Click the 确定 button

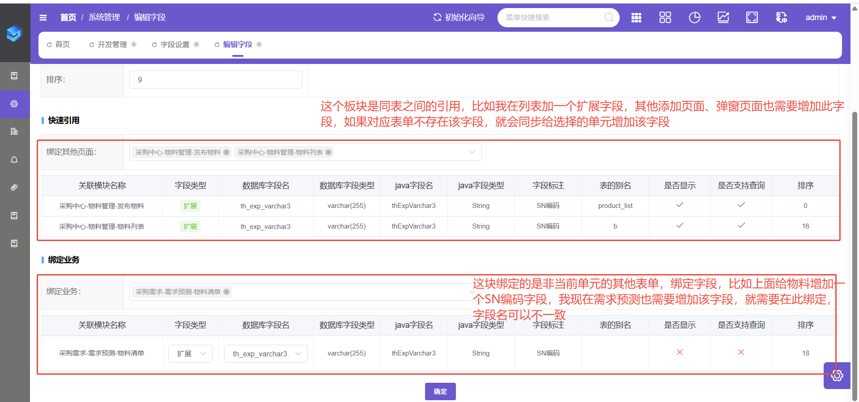click(440, 391)
